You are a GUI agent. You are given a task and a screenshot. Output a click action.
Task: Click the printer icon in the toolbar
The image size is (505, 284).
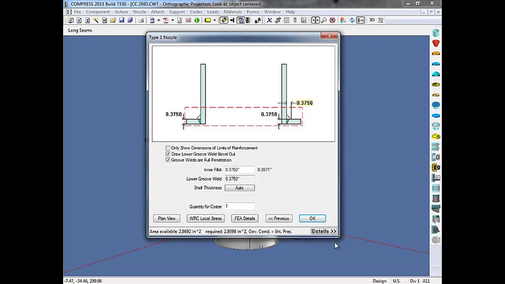(141, 20)
